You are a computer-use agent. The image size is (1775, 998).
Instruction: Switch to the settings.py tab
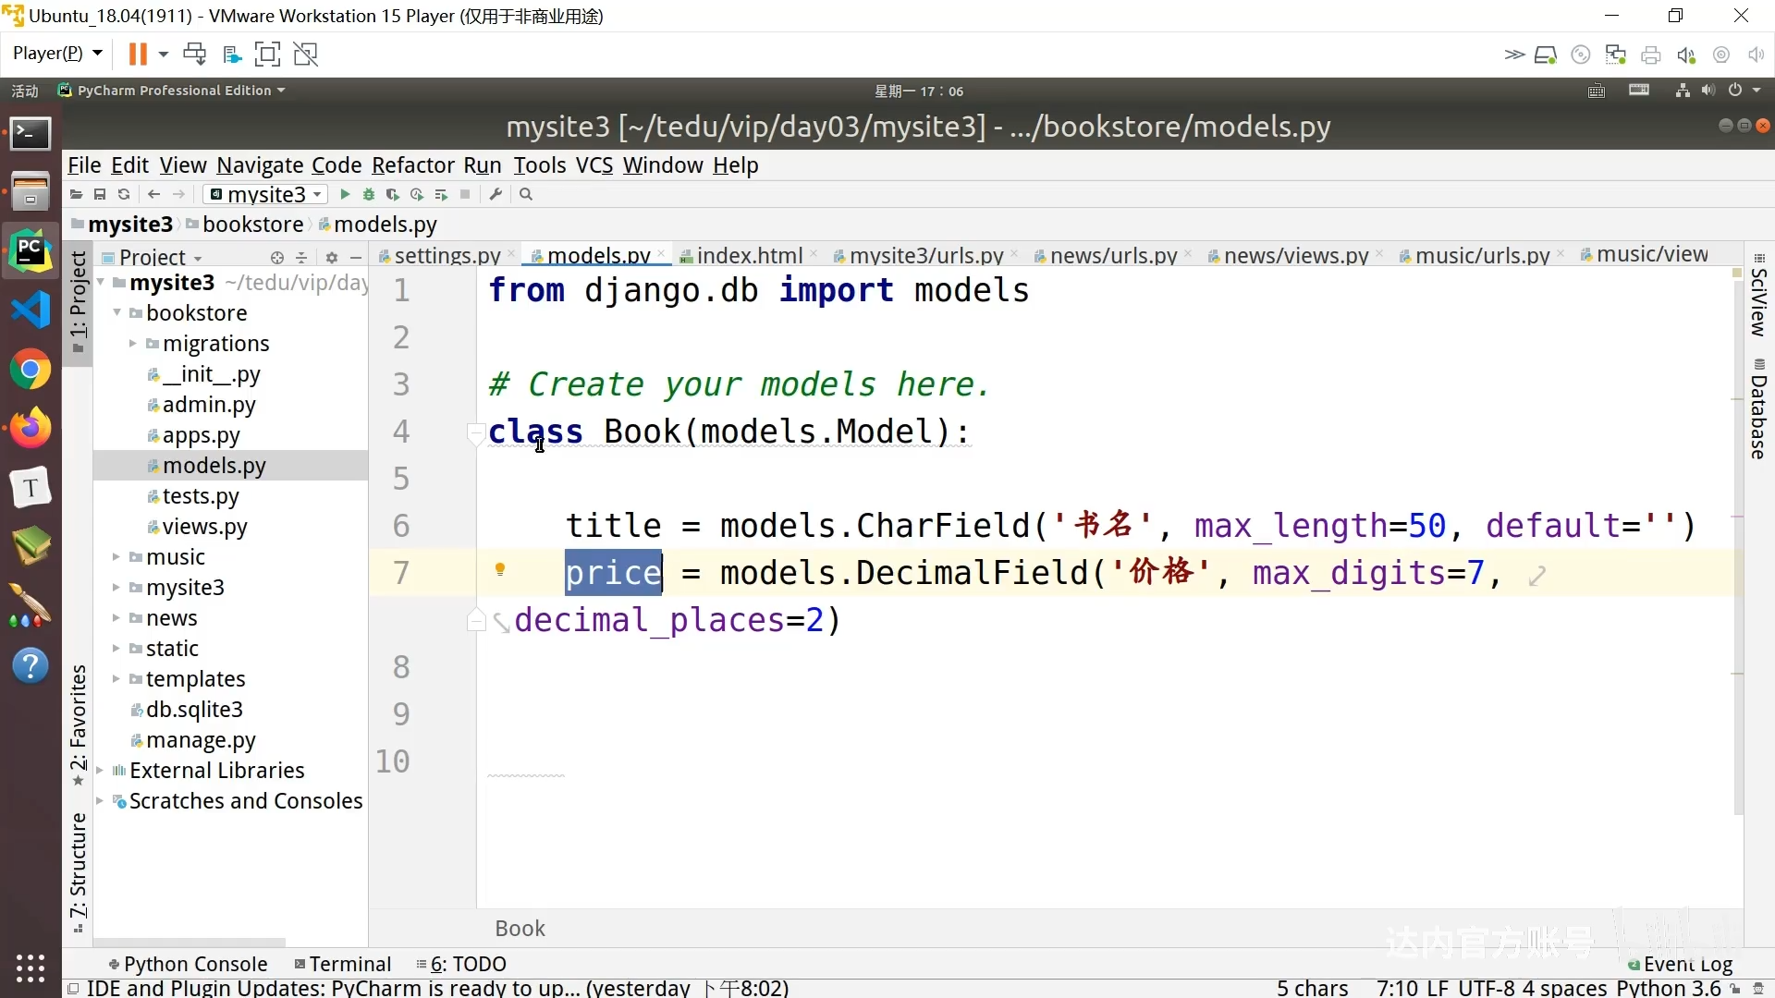pyautogui.click(x=447, y=255)
